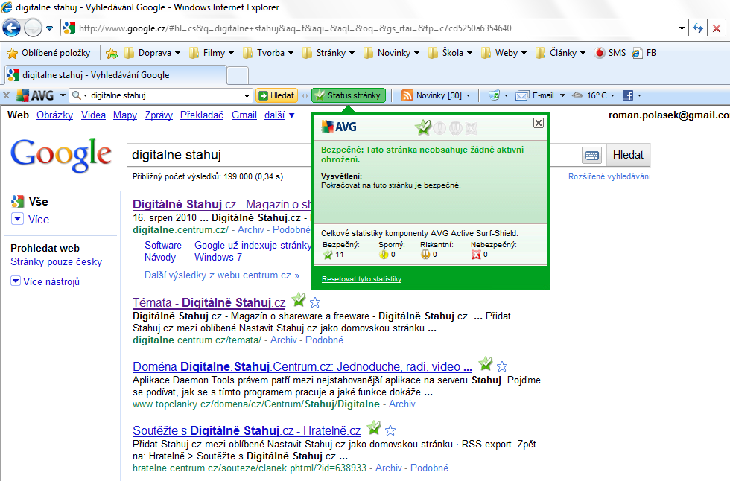The image size is (730, 481).
Task: Click Resetovat tyto statistiky link
Action: [x=362, y=279]
